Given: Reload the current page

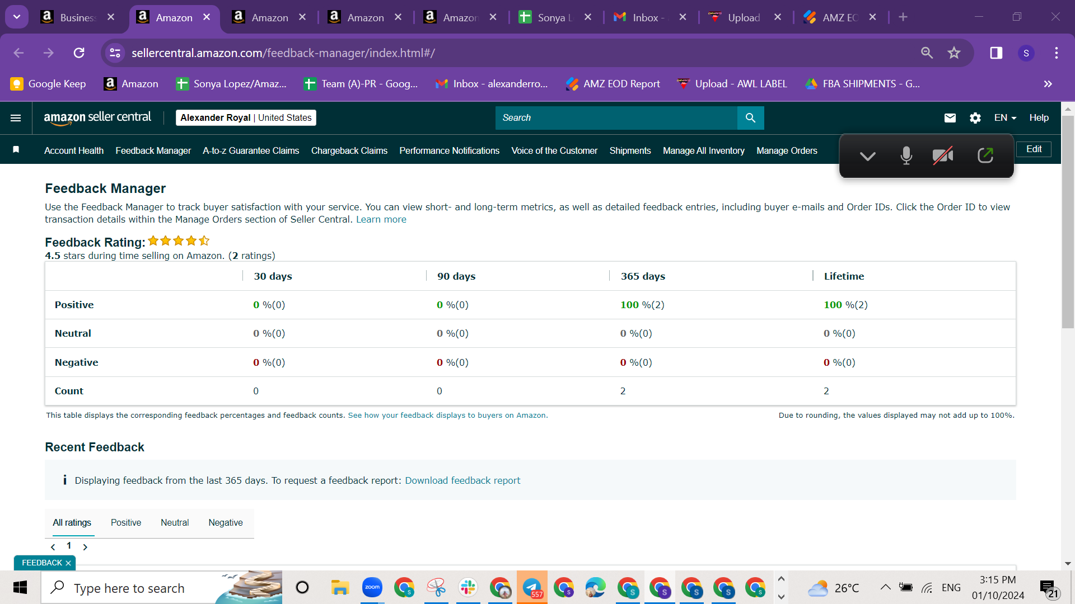Looking at the screenshot, I should click(79, 53).
